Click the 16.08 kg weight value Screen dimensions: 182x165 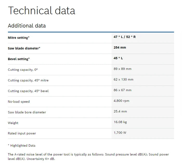pos(120,122)
